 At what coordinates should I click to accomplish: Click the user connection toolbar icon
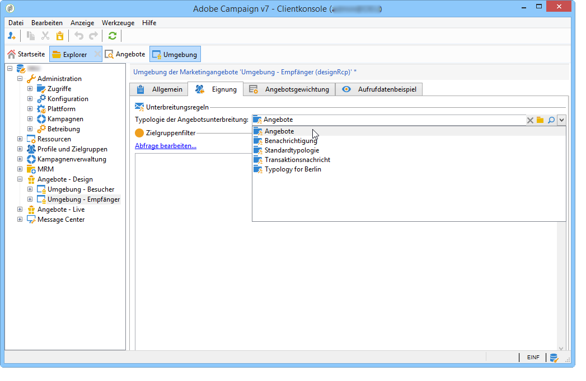(x=12, y=36)
